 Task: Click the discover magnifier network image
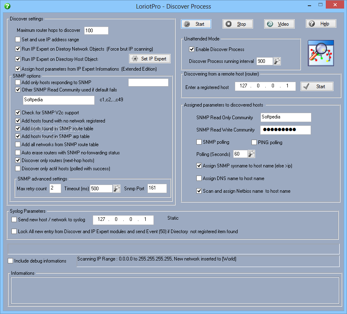pos(320,53)
